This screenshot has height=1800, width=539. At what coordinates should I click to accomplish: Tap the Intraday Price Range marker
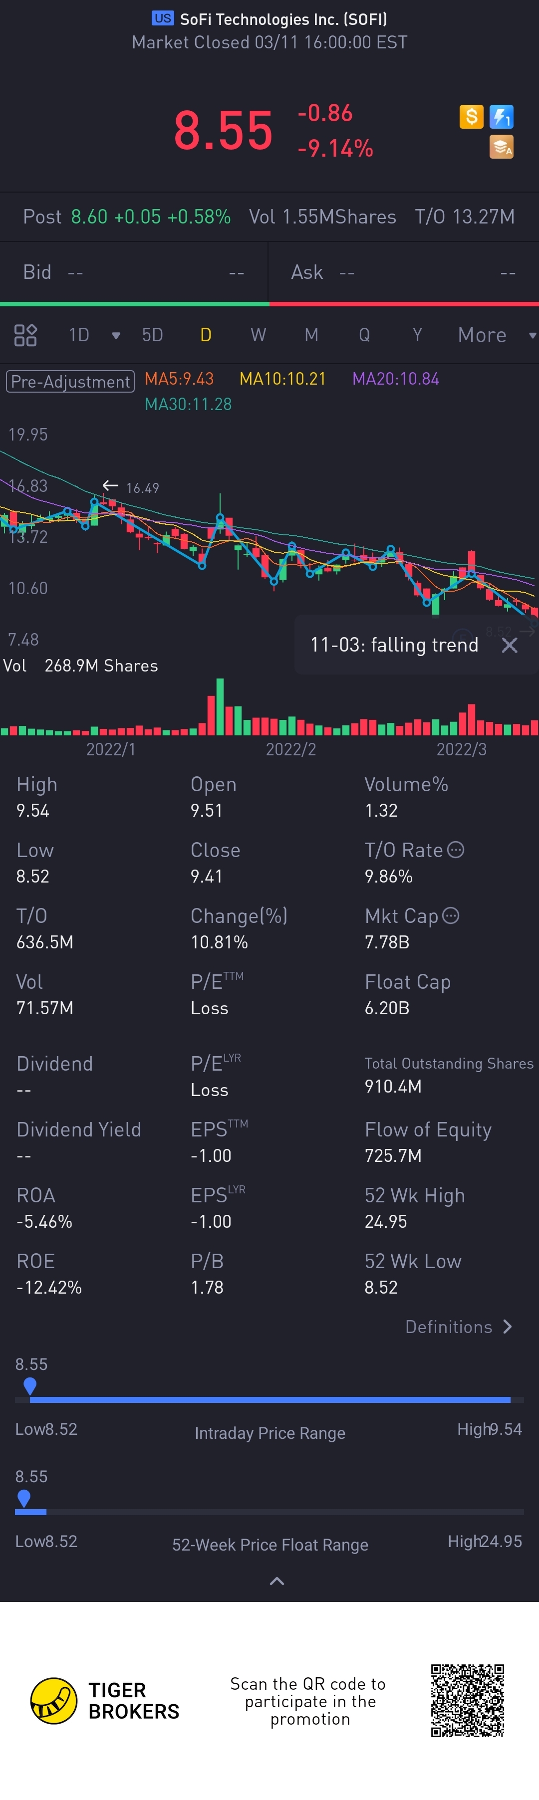coord(30,1385)
